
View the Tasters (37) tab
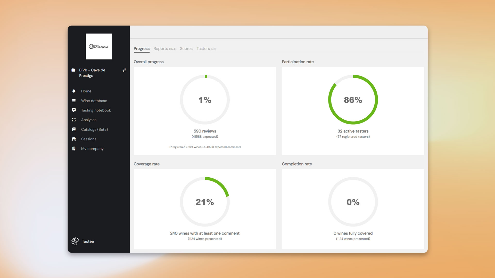pyautogui.click(x=206, y=49)
